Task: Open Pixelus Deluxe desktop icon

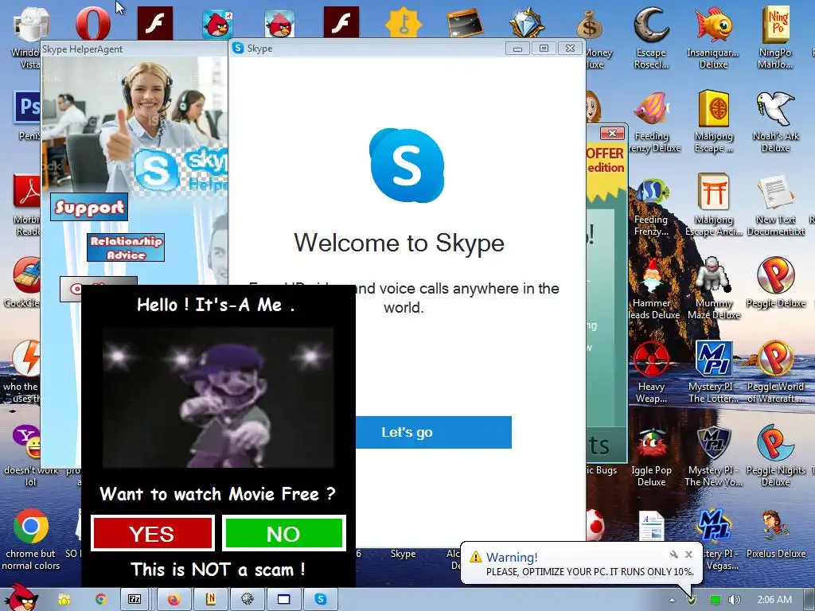Action: [775, 526]
